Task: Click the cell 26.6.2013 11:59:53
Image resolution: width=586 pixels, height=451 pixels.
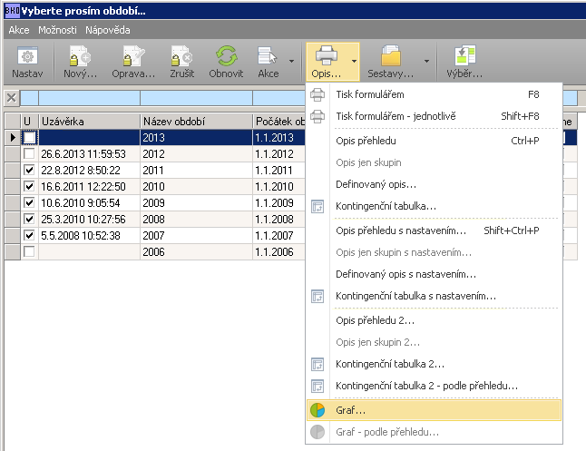Action: tap(89, 153)
